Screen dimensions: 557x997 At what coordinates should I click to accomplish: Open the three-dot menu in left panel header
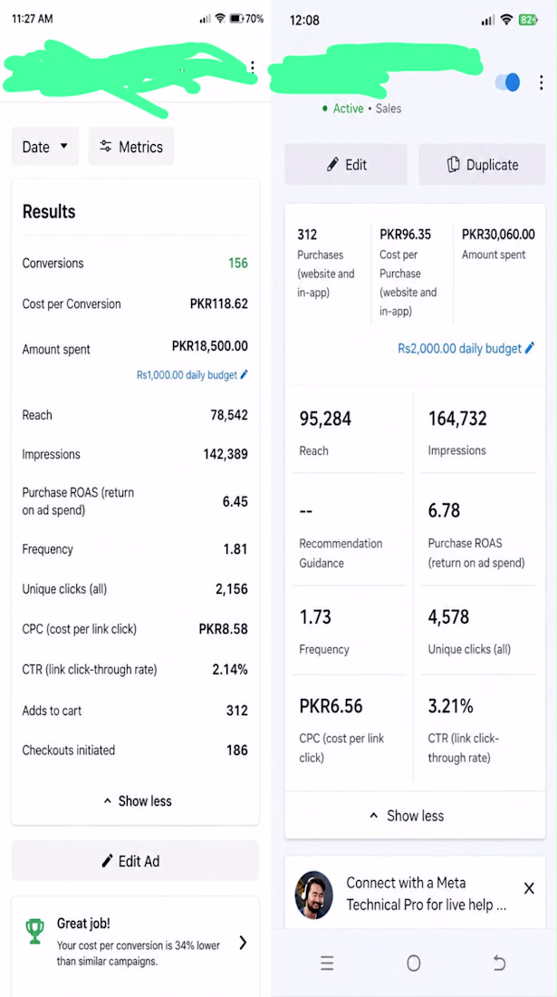253,67
